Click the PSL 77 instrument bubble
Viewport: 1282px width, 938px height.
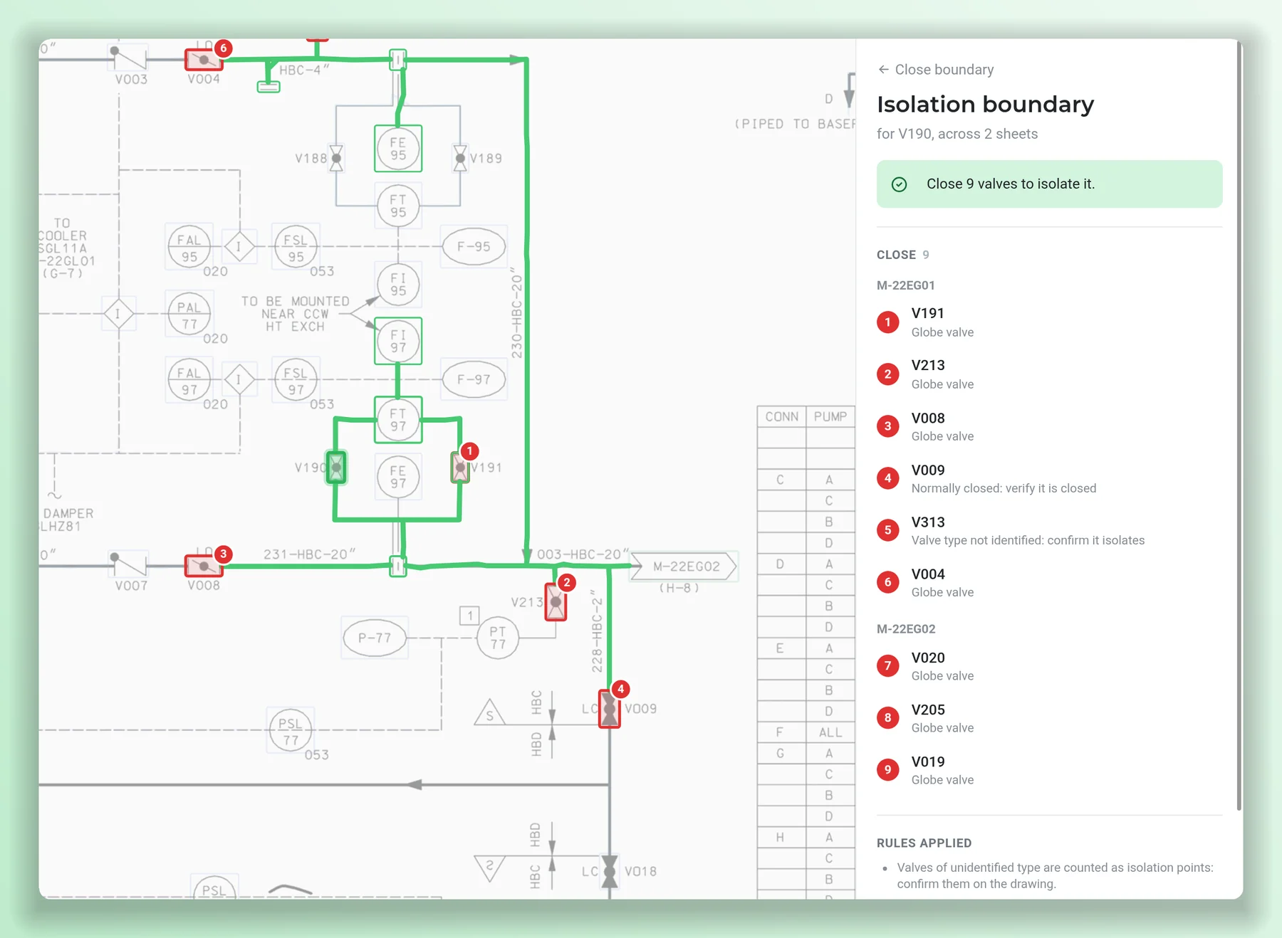click(x=291, y=731)
